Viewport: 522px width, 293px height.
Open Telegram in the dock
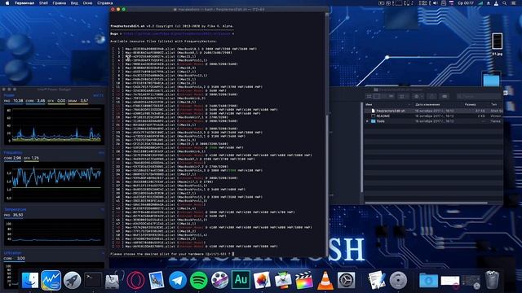178,280
